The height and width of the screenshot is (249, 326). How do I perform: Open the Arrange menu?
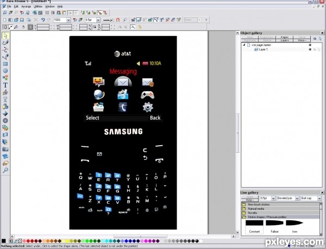tap(26, 7)
